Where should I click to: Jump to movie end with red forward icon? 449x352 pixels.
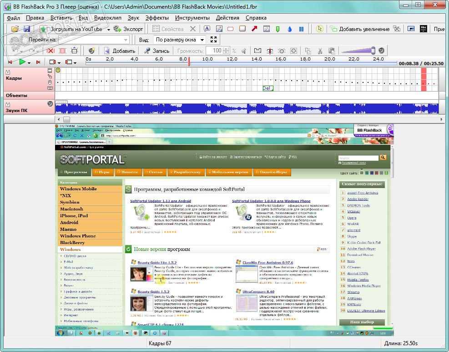point(38,62)
